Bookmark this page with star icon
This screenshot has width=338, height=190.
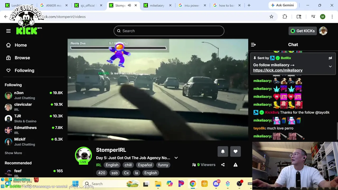271,17
